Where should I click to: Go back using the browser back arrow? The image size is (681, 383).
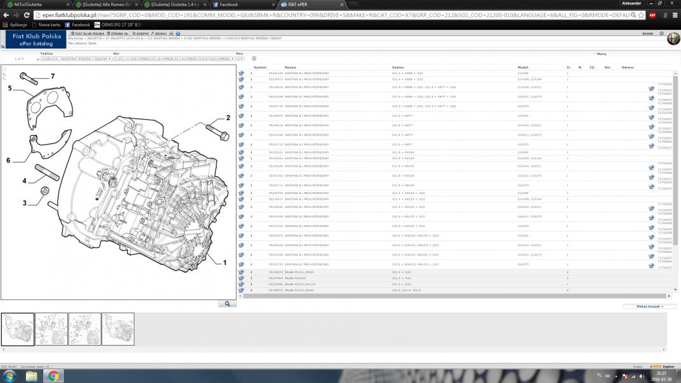(x=6, y=15)
